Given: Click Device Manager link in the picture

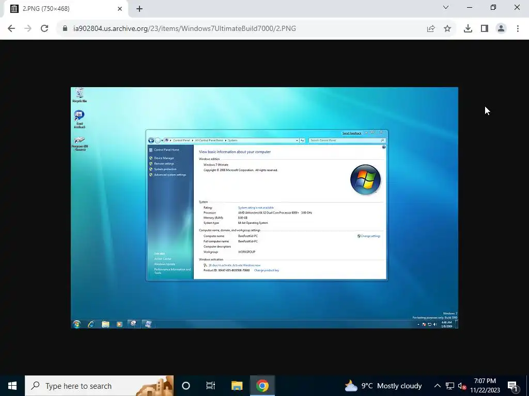Looking at the screenshot, I should tap(164, 158).
